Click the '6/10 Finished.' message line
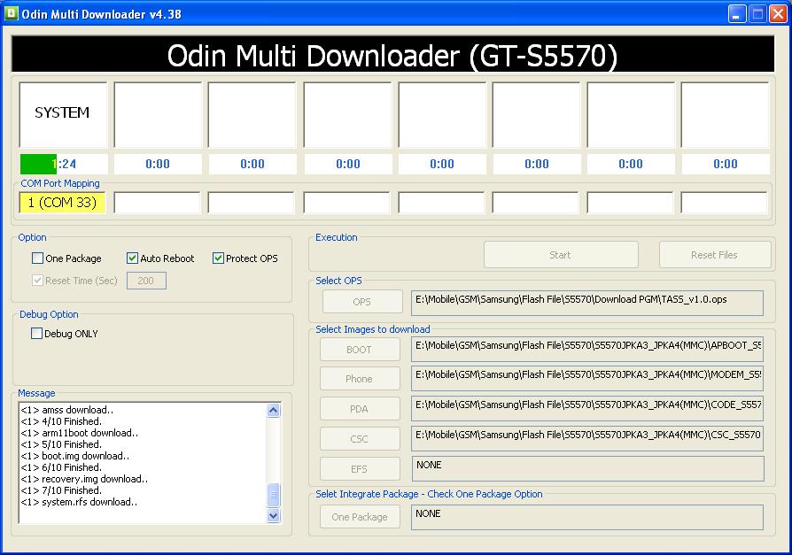 61,467
